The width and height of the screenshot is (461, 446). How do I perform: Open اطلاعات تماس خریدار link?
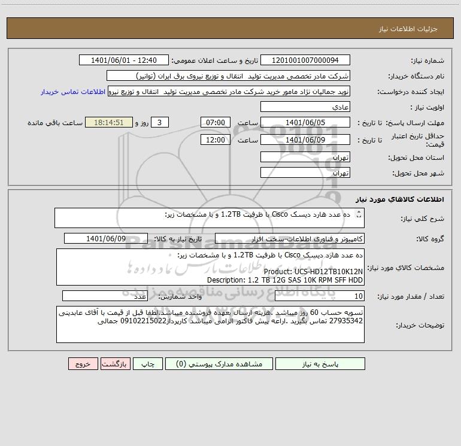tap(73, 92)
